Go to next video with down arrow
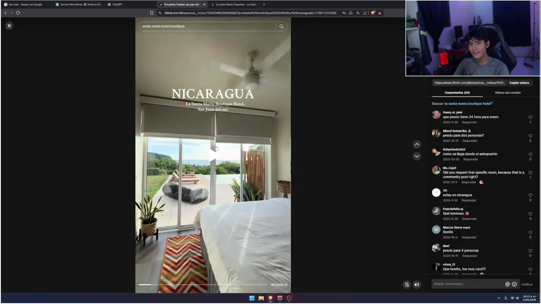Viewport: 541px width, 304px height. click(x=417, y=156)
